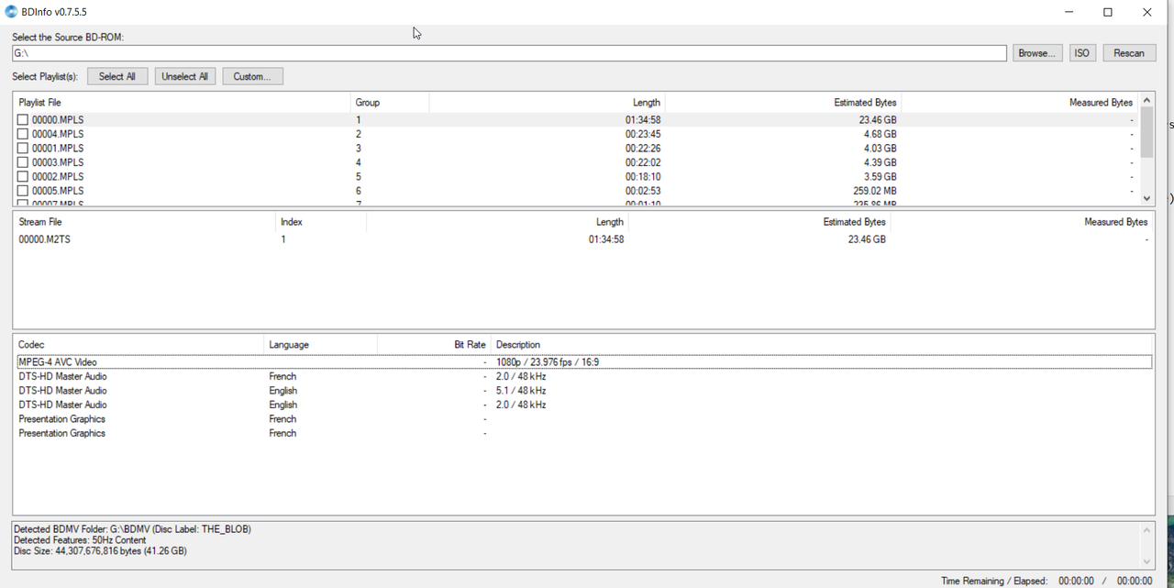Screen dimensions: 1174x588
Task: Click the Description column header
Action: pyautogui.click(x=822, y=345)
